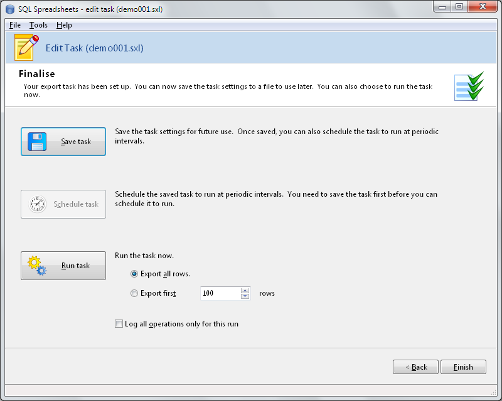The width and height of the screenshot is (502, 401).
Task: Click the Run task button label
Action: pos(75,266)
